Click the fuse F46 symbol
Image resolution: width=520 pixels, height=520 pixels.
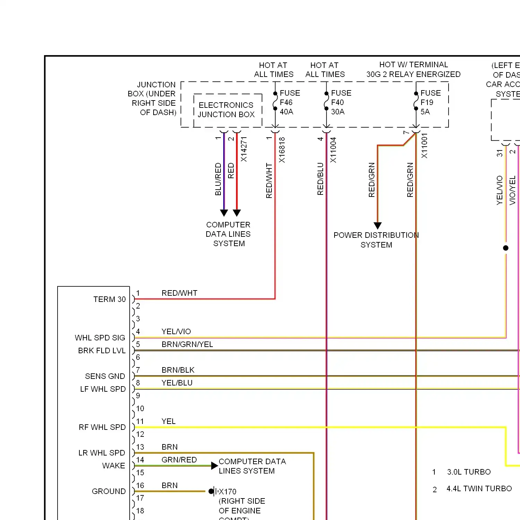[x=275, y=101]
